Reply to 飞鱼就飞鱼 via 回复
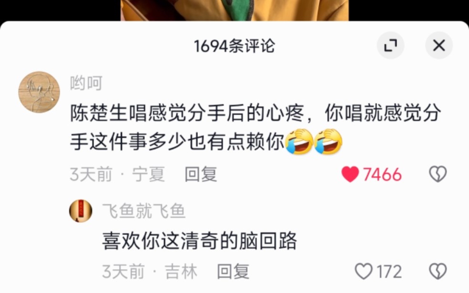The image size is (469, 293). [233, 271]
